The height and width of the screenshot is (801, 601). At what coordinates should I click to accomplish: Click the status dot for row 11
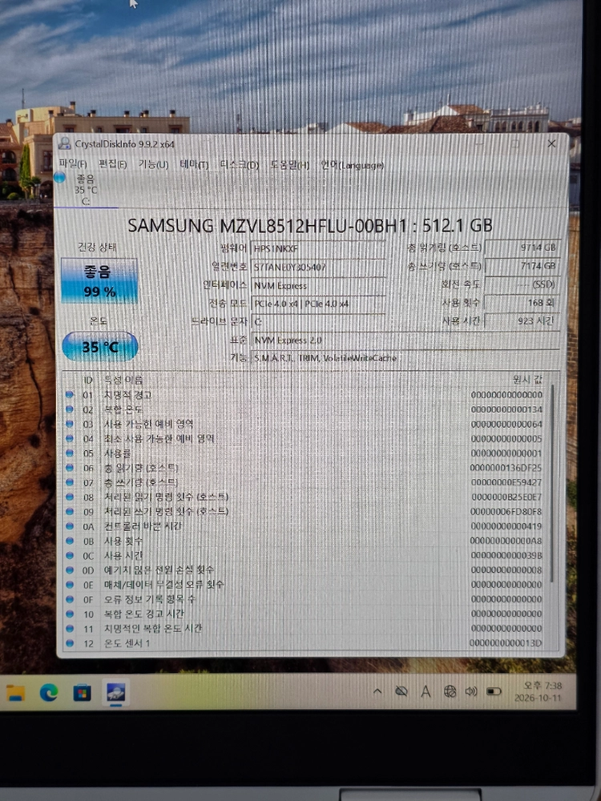[70, 628]
